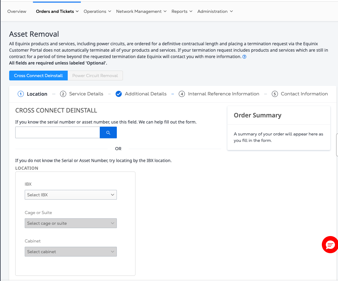Open the Select cabinet dropdown
This screenshot has width=338, height=281.
coord(70,252)
